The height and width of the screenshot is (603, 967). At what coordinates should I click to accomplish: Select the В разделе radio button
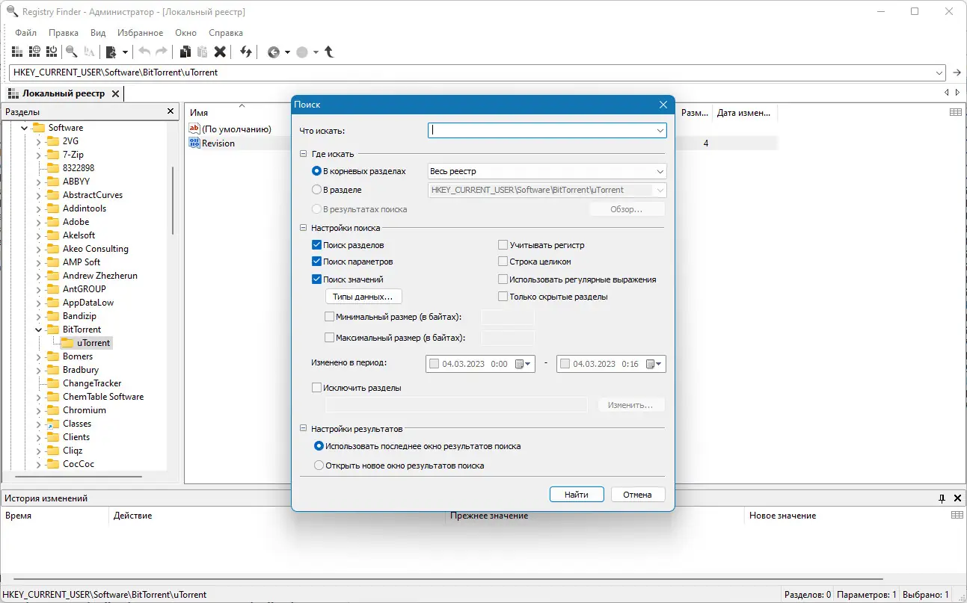pos(316,190)
